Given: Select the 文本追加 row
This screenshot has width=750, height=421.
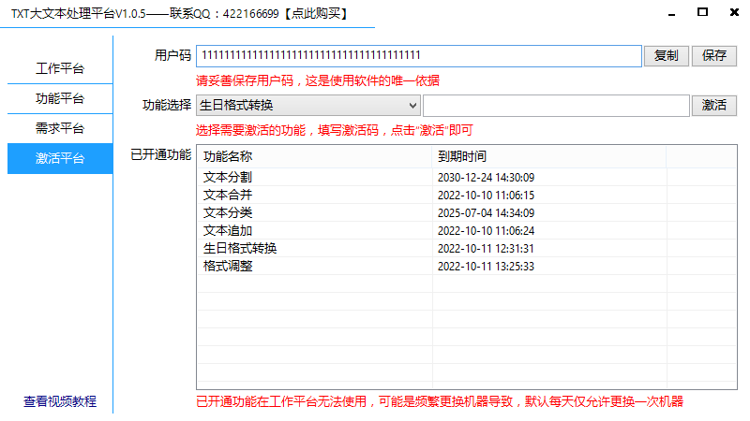Looking at the screenshot, I should click(466, 230).
